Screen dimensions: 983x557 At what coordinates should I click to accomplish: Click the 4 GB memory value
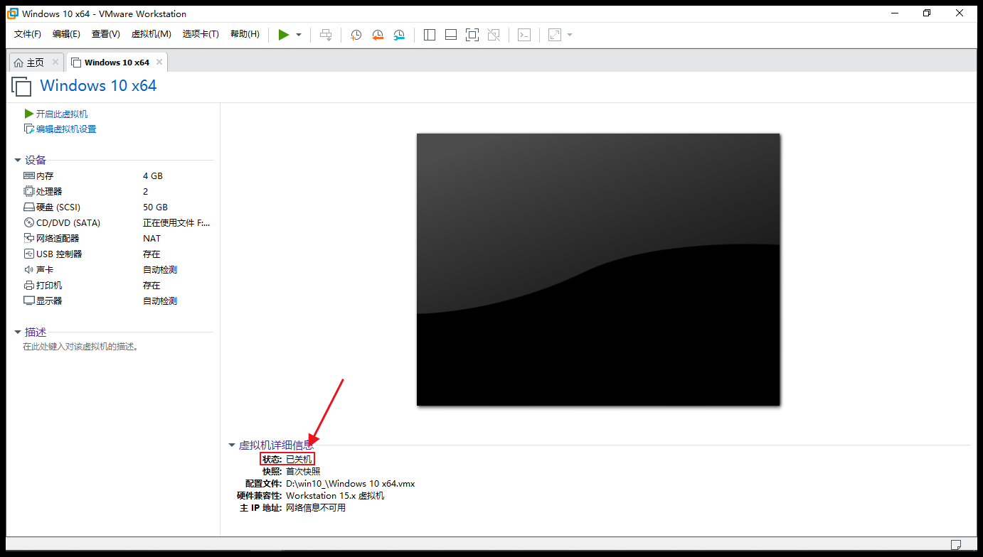pyautogui.click(x=153, y=176)
